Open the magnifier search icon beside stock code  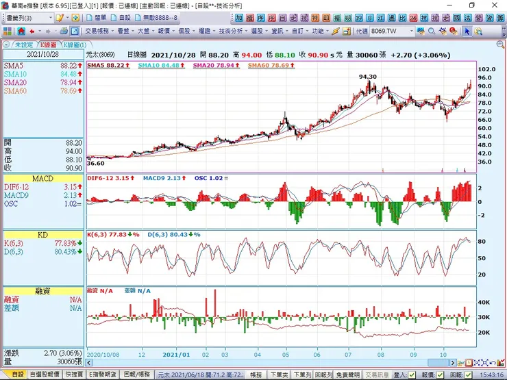click(x=432, y=31)
